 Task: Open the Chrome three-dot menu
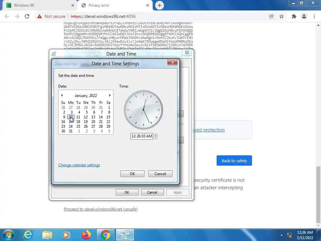[314, 16]
